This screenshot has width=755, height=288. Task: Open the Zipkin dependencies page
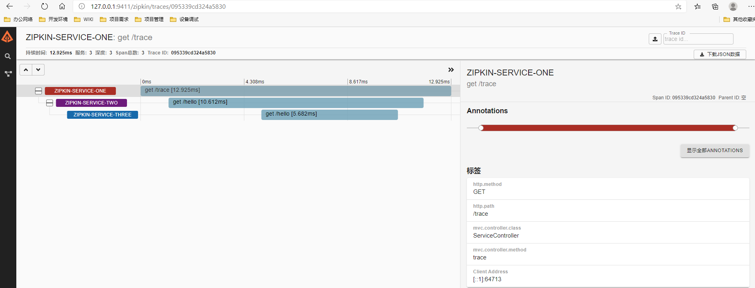click(8, 74)
